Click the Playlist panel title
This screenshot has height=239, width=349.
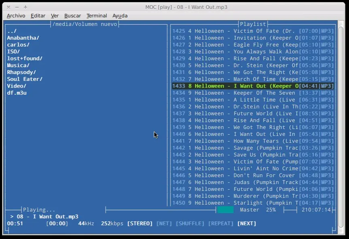click(x=253, y=24)
